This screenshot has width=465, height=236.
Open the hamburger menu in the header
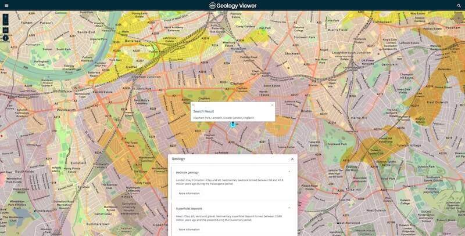point(6,6)
